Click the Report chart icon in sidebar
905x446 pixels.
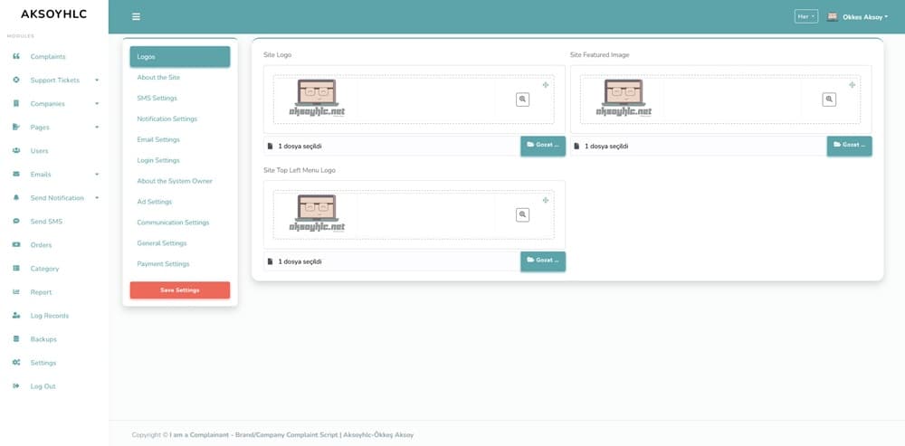(16, 292)
